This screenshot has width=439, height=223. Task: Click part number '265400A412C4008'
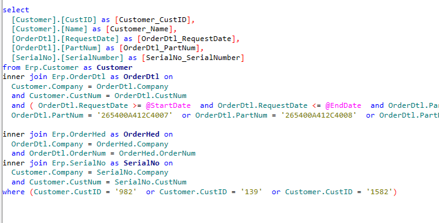point(318,115)
